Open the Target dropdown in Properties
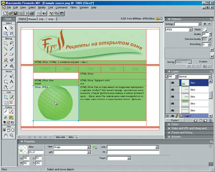Viewport: 215px width, 172px height. (129, 158)
